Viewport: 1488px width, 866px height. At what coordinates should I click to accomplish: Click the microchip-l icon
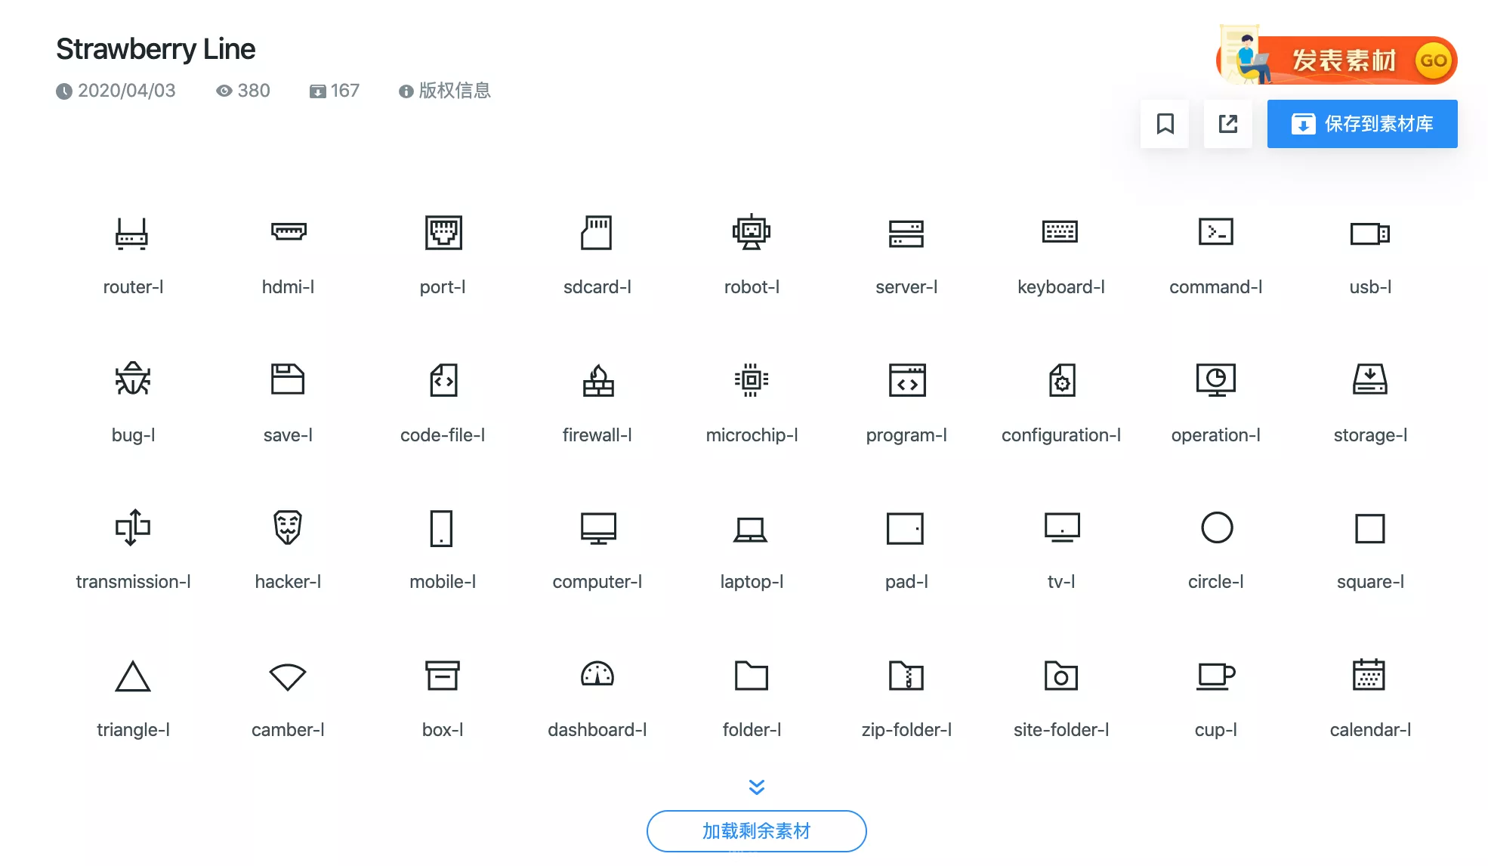[x=751, y=380]
